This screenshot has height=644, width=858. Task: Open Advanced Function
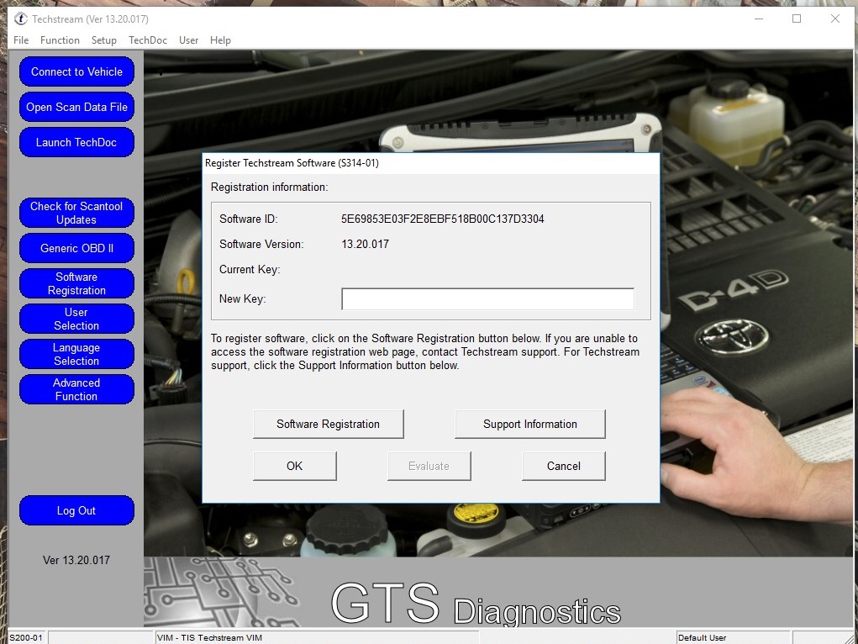pos(76,389)
